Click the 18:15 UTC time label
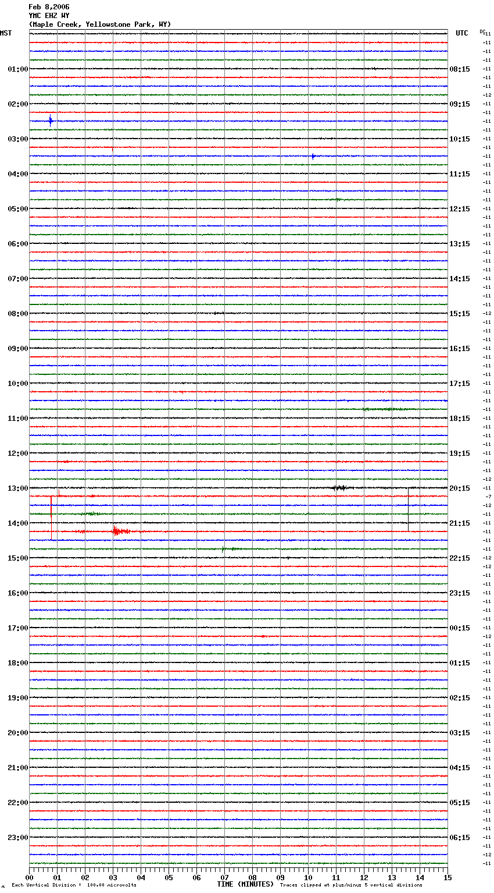The image size is (494, 893). pyautogui.click(x=460, y=419)
